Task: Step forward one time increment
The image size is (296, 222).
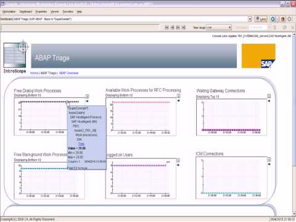Action: tap(178, 27)
